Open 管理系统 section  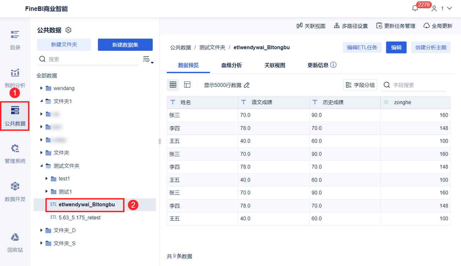(x=15, y=154)
